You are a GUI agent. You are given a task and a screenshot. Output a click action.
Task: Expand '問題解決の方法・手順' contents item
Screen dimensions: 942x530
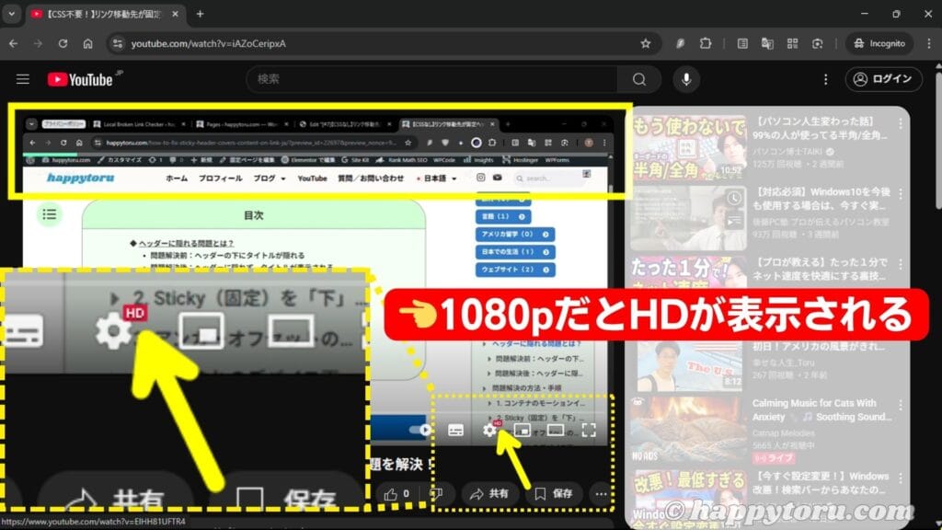point(484,388)
